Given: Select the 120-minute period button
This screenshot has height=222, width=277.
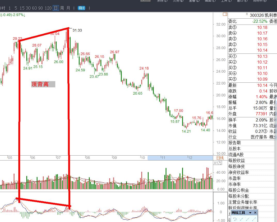Looking at the screenshot, I should coord(48,8).
